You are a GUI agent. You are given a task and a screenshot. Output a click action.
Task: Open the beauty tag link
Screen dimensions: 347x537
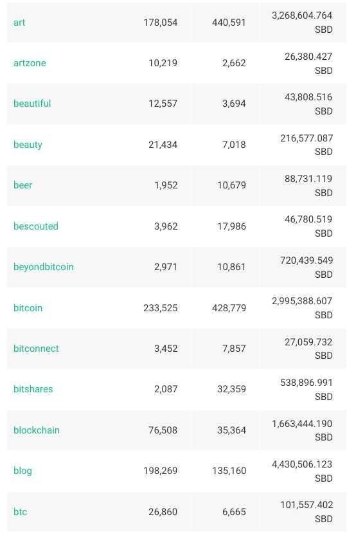pos(28,145)
